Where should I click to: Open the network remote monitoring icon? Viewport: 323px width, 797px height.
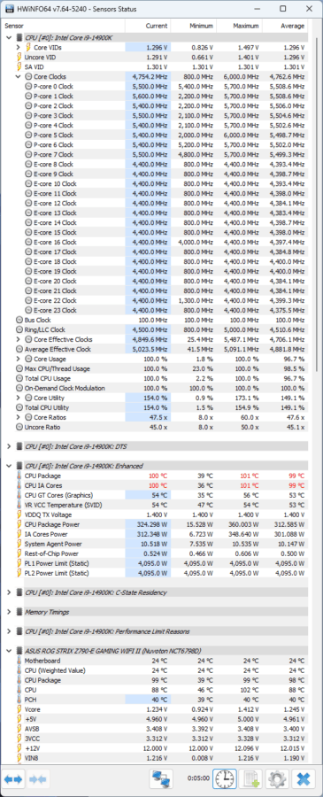(x=163, y=778)
